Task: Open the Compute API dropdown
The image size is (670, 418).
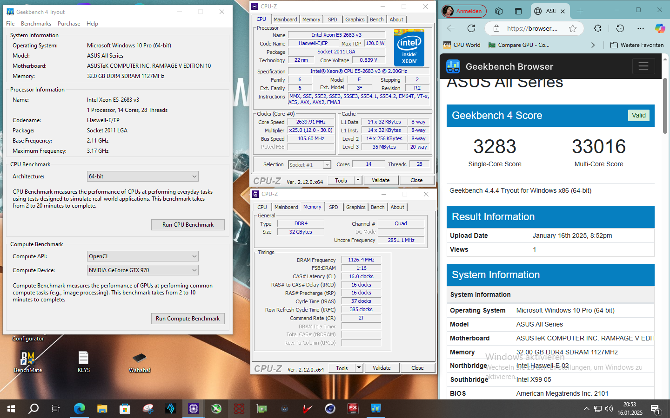Action: [x=143, y=256]
